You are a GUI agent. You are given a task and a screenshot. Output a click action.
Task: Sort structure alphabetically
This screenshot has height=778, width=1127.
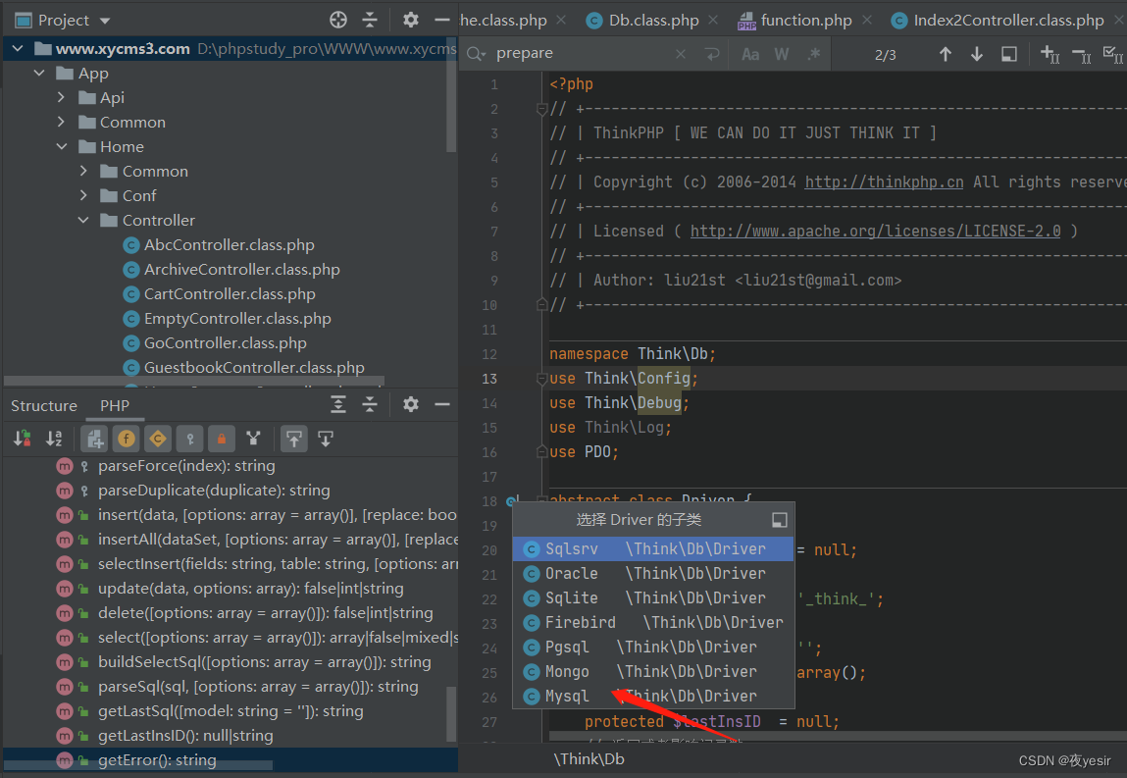54,439
